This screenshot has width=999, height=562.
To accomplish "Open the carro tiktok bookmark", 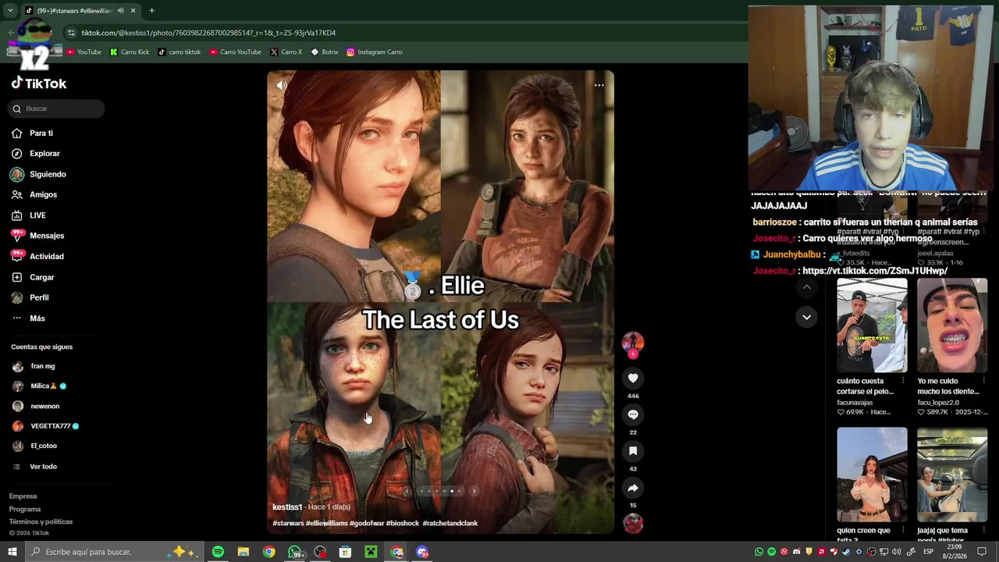I will click(180, 52).
